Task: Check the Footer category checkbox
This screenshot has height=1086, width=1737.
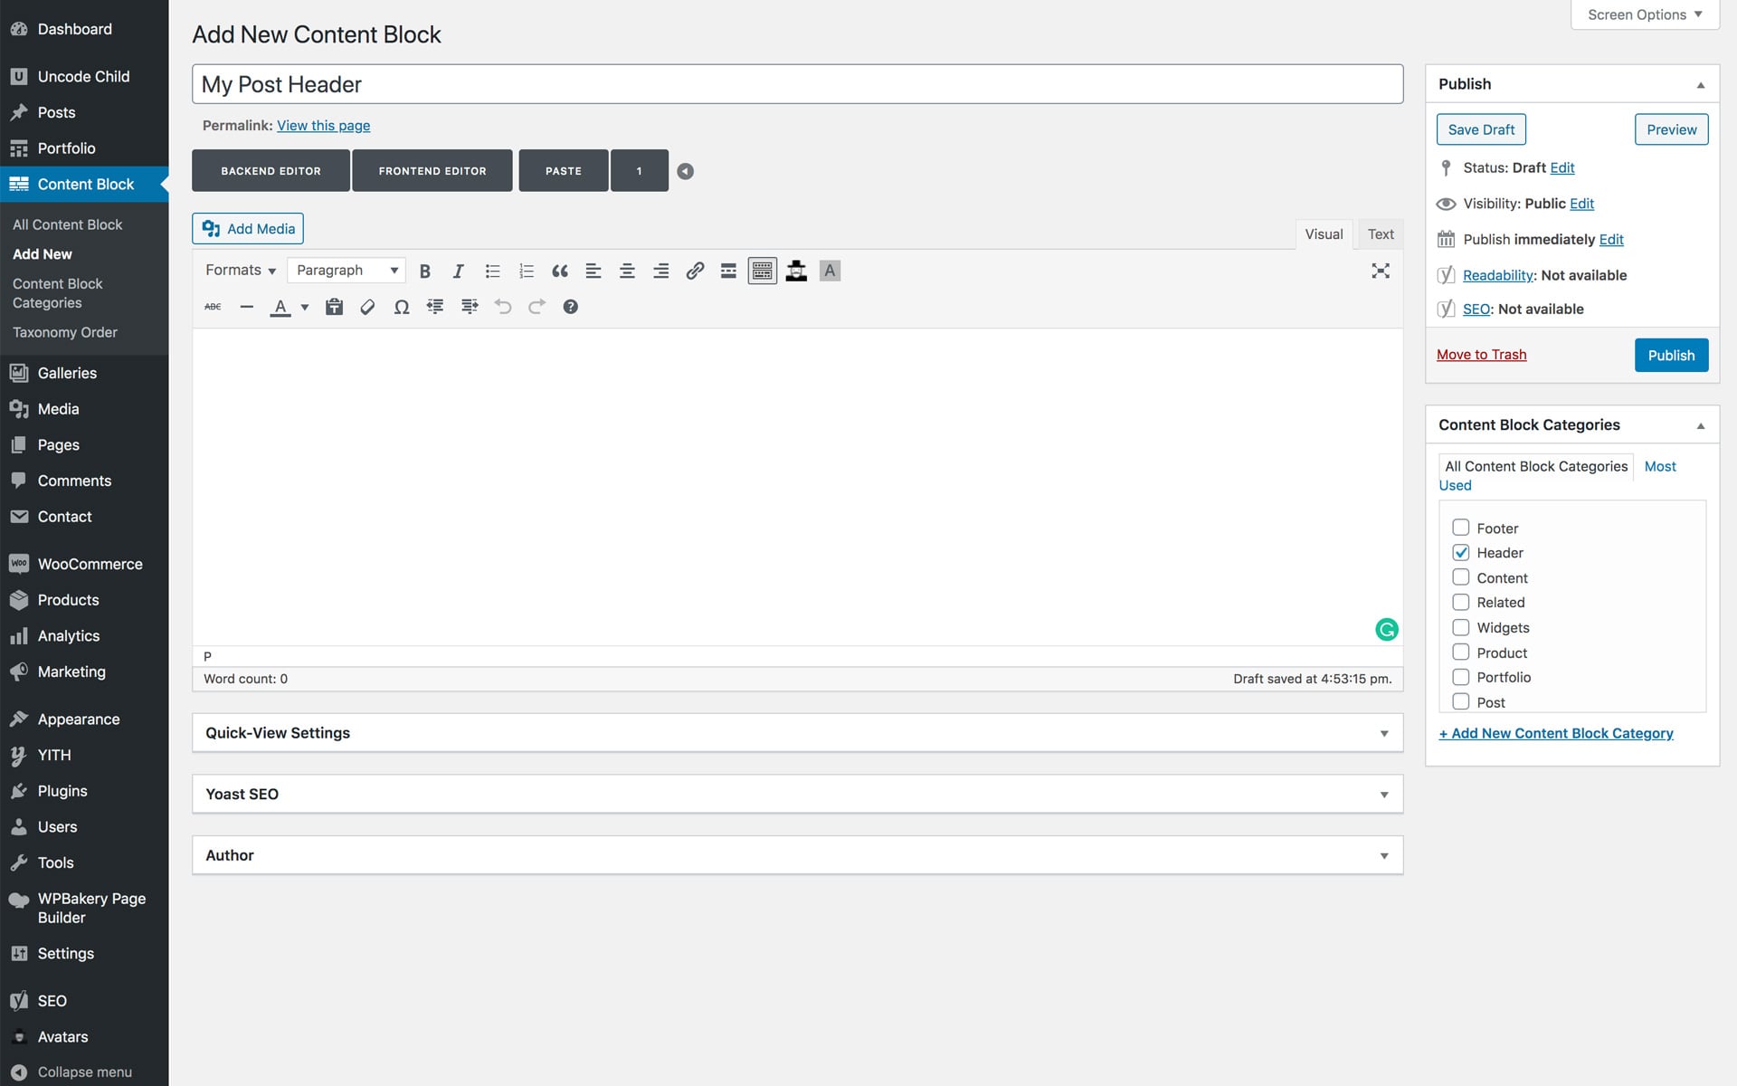Action: click(x=1460, y=528)
